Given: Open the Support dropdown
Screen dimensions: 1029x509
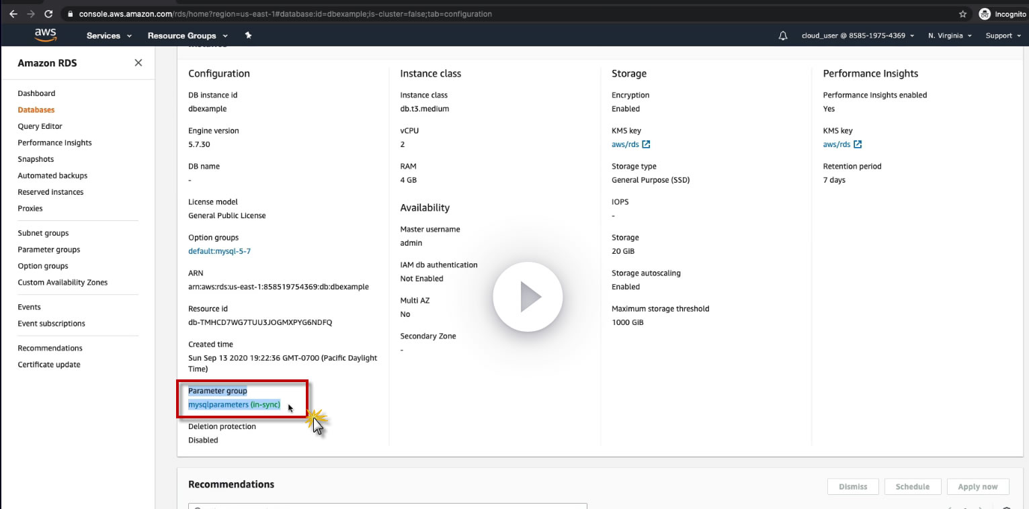Looking at the screenshot, I should (x=1003, y=36).
